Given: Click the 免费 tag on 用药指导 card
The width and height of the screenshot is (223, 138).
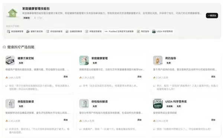Looking at the screenshot, I should click(168, 63).
